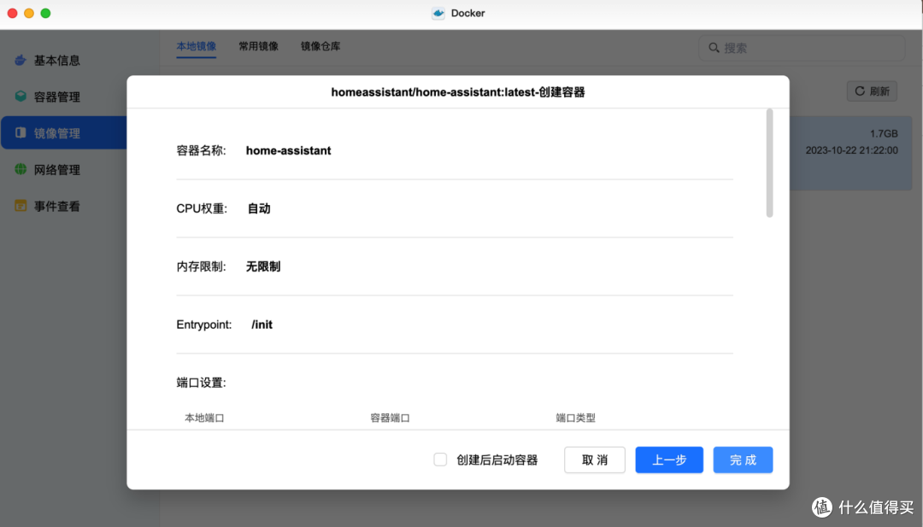Click the 内存限制 label
923x527 pixels.
202,266
